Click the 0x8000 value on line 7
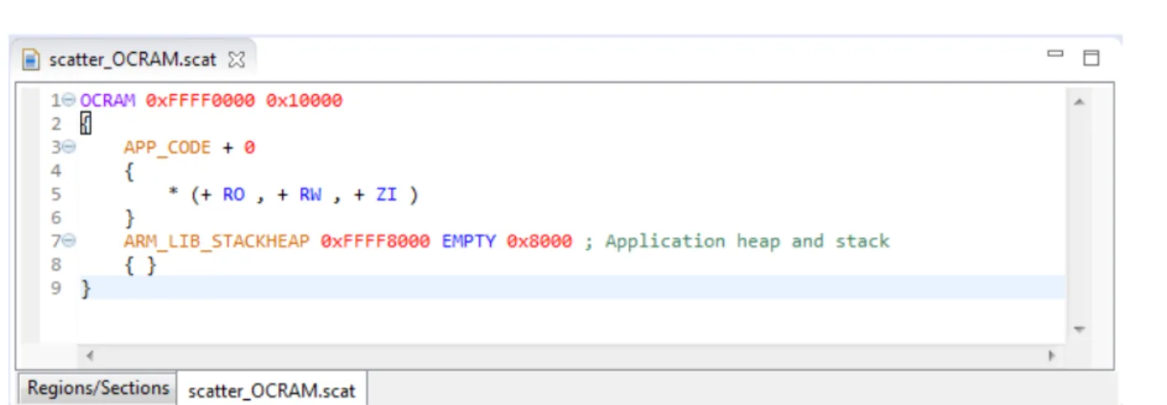Viewport: 1167px width, 405px height. pyautogui.click(x=539, y=242)
